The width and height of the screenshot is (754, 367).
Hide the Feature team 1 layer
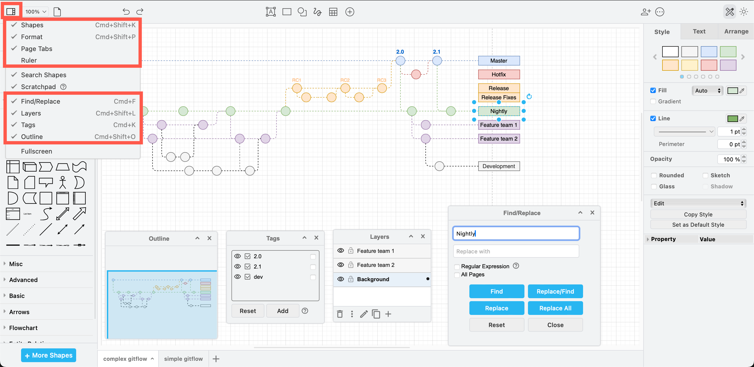point(341,251)
